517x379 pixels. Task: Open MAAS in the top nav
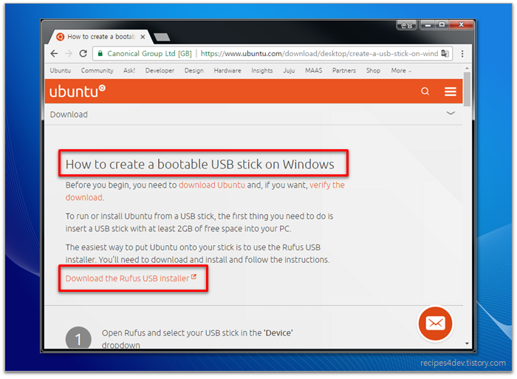coord(313,71)
